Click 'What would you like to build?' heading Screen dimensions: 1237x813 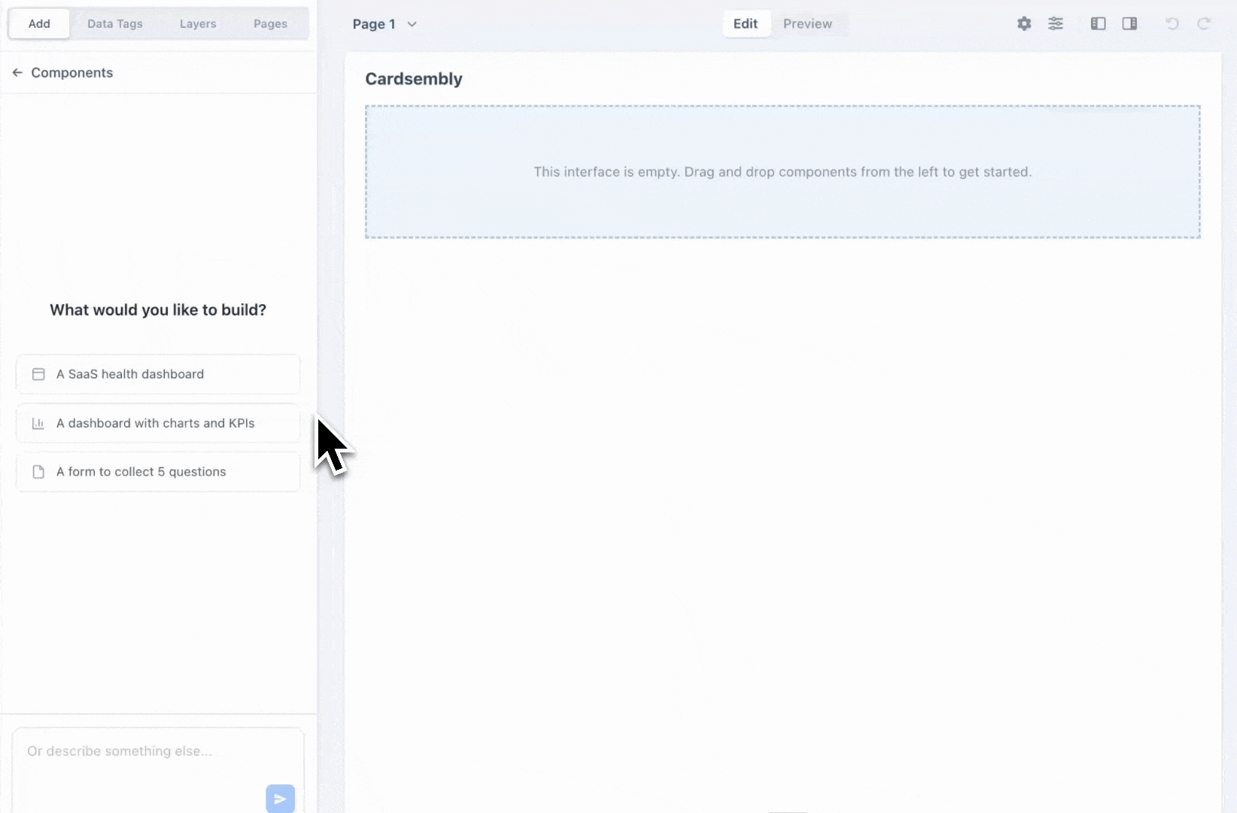[158, 310]
